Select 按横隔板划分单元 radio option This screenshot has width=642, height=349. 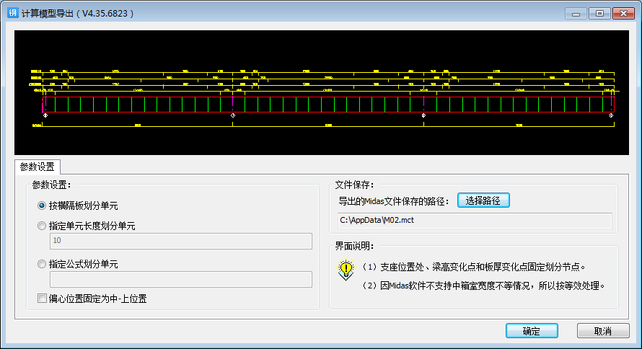(42, 206)
